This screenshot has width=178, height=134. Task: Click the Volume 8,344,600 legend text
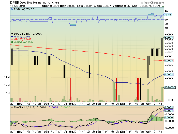23,42
